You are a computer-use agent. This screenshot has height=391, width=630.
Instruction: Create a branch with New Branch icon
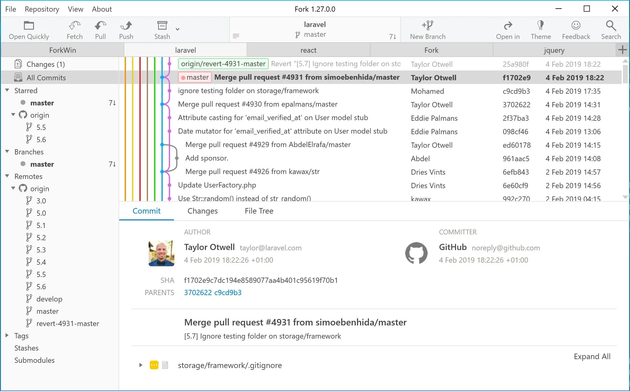tap(427, 26)
